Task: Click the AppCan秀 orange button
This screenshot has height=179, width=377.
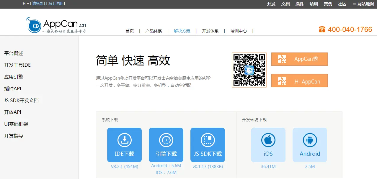Action: [x=299, y=59]
